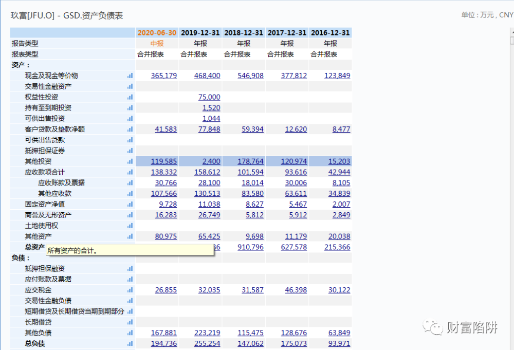The height and width of the screenshot is (350, 514).
Task: Click 其他投资 value 178,764 for 2018
Action: (x=250, y=161)
